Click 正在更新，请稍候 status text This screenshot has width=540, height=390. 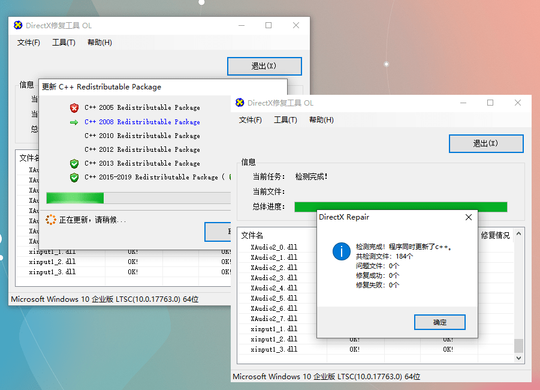coord(93,220)
